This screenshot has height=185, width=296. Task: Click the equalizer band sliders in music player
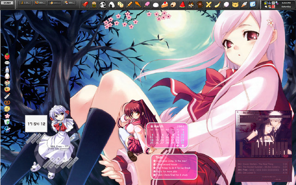[x=269, y=149]
